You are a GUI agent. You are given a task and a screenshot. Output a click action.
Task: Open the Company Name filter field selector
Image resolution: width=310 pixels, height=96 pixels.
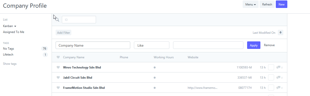93,45
